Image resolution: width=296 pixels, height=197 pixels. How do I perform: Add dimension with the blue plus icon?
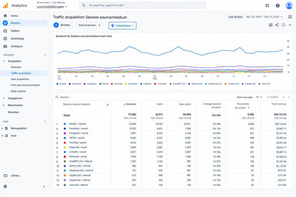(107, 105)
